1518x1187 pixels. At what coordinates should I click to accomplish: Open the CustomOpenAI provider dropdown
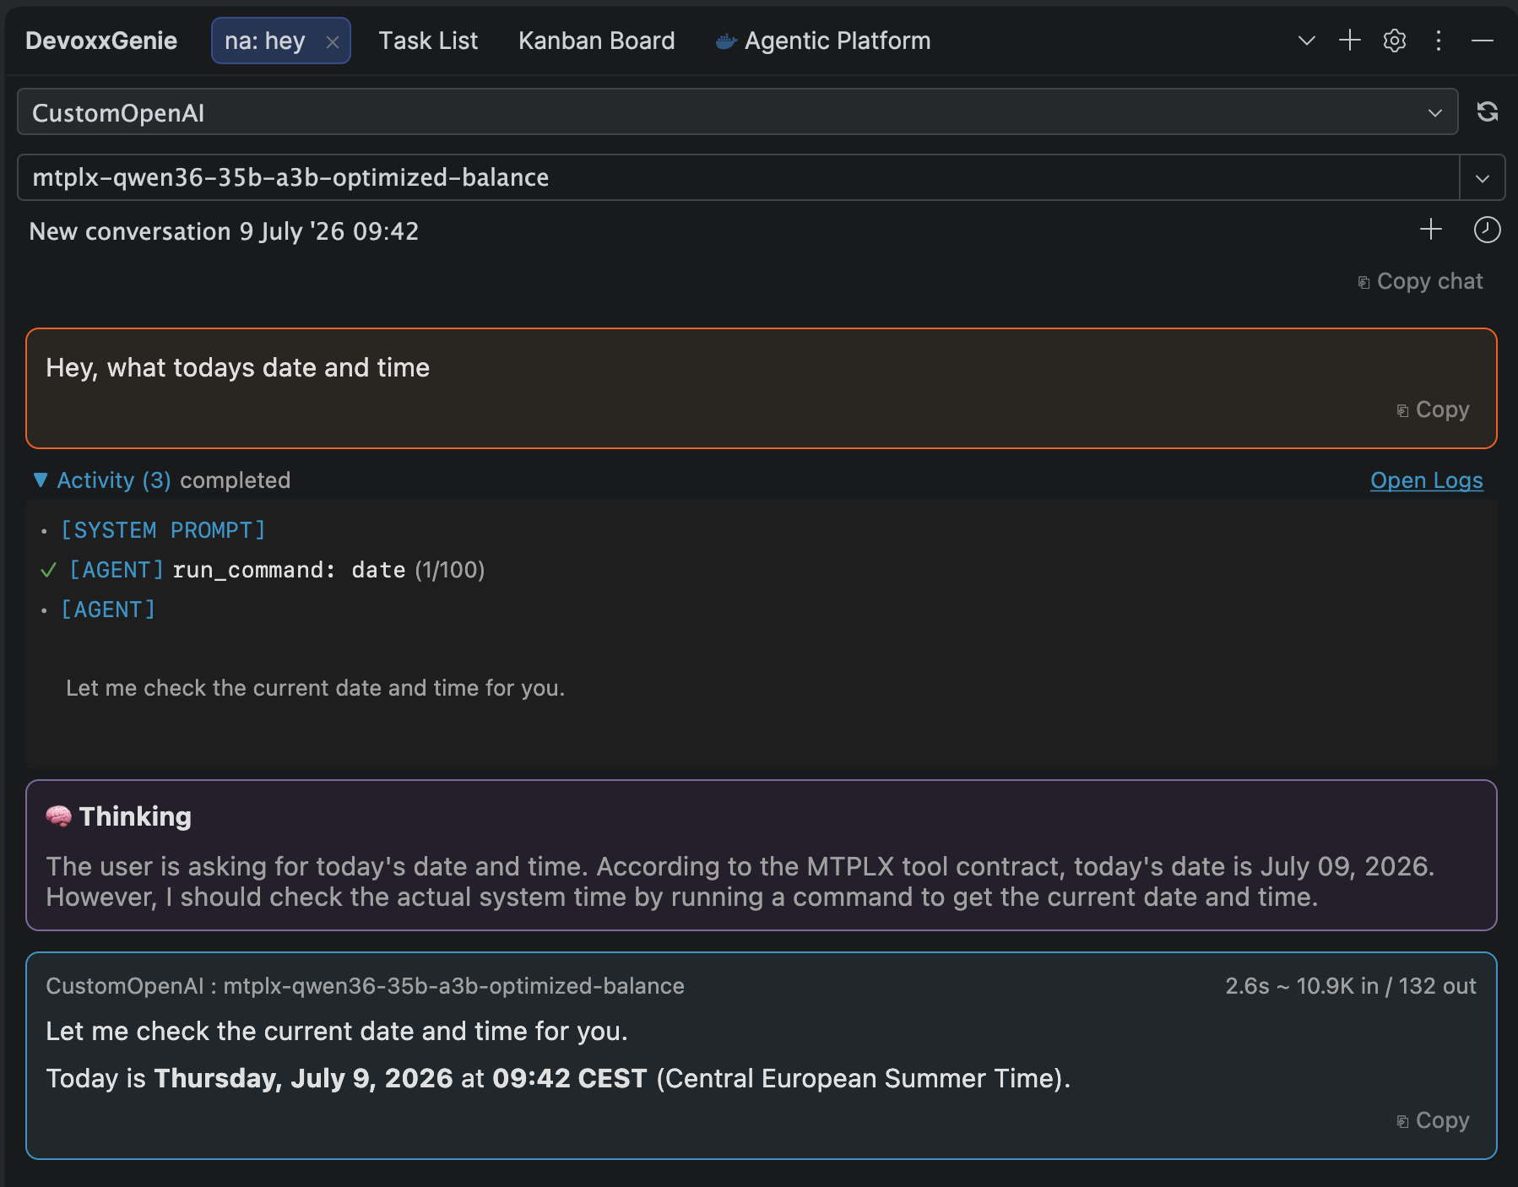tap(737, 112)
